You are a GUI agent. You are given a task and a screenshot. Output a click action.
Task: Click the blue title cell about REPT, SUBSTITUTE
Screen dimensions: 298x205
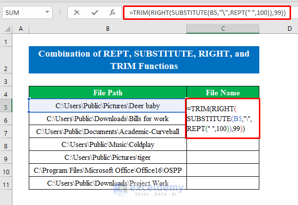(x=144, y=60)
